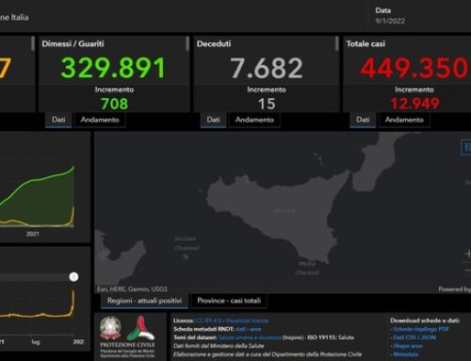The width and height of the screenshot is (471, 361).
Task: Click the 7.682 deceased total value
Action: (267, 68)
